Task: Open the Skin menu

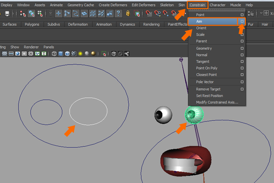Action: point(182,5)
